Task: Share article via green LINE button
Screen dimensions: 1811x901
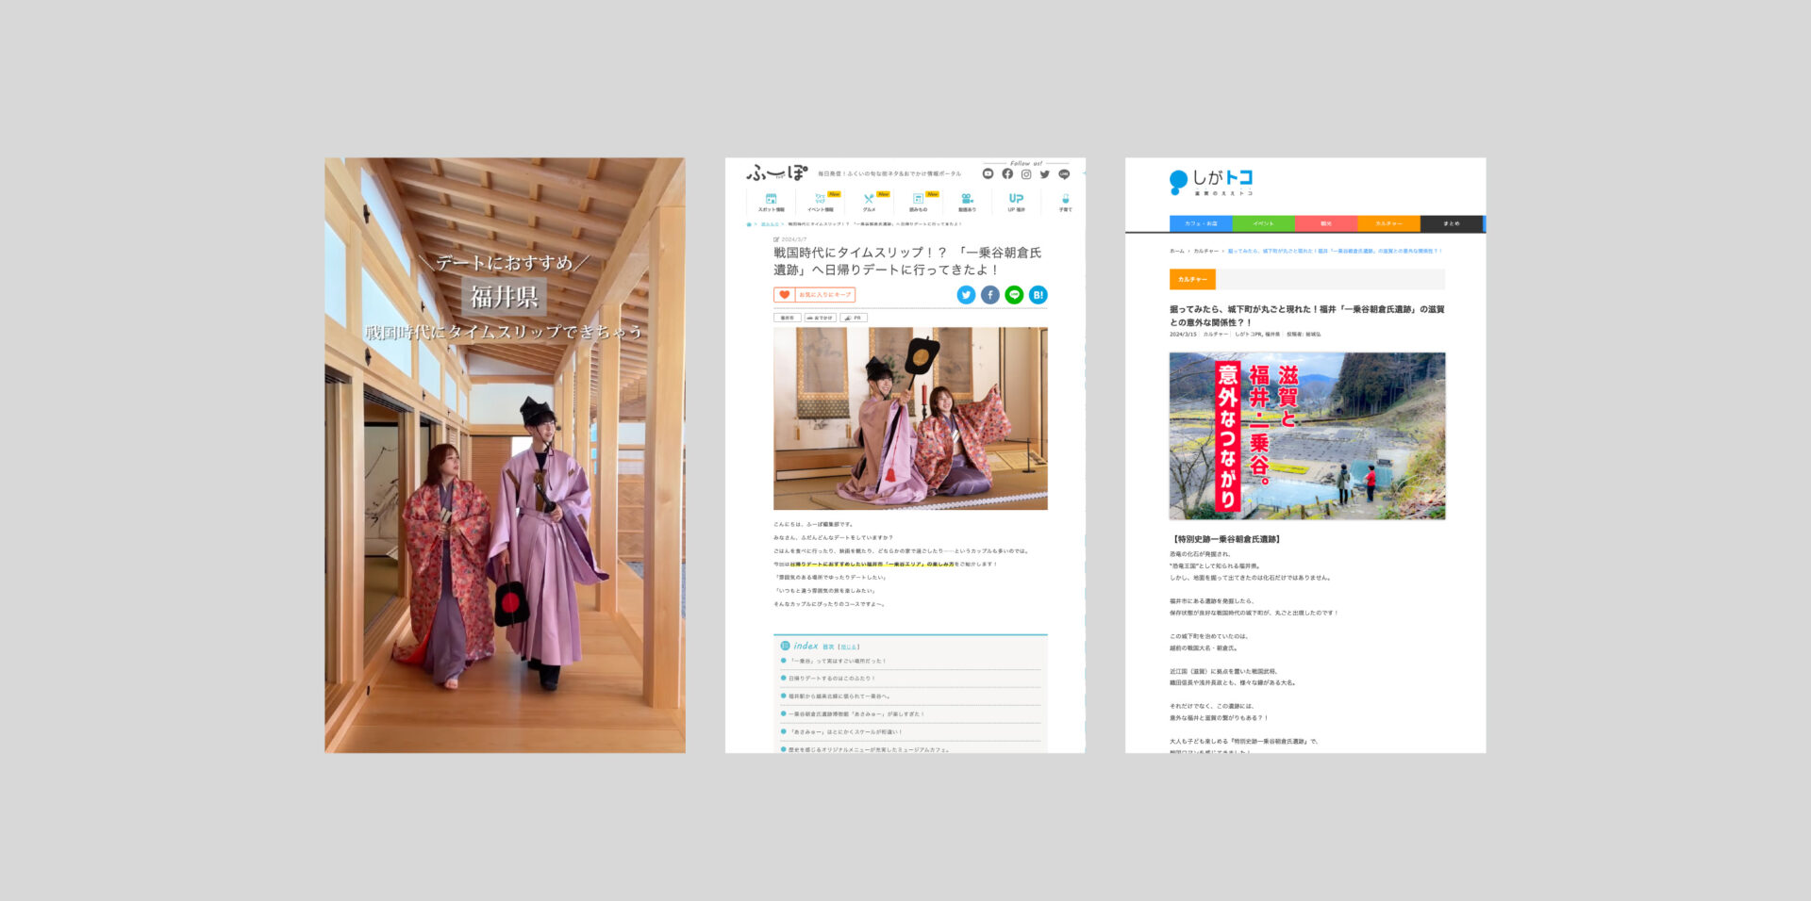Action: coord(1014,295)
